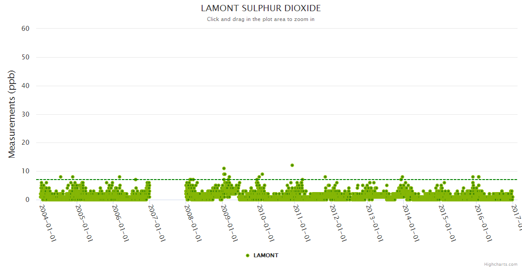
Task: Click the LAMONT SULPHUR DIOXIDE chart title
Action: point(261,8)
